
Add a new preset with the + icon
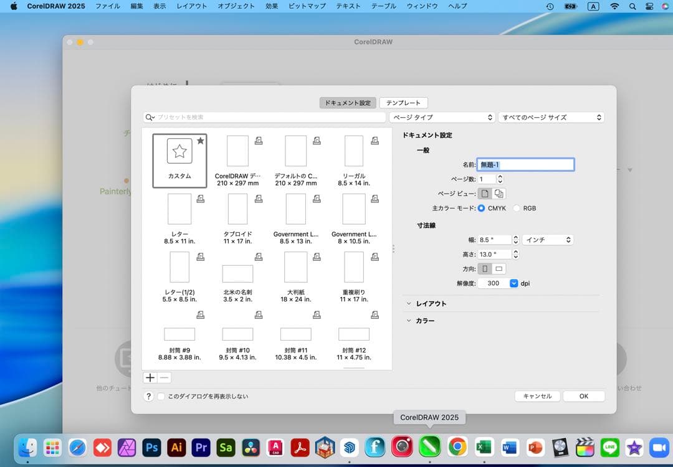[x=150, y=377]
